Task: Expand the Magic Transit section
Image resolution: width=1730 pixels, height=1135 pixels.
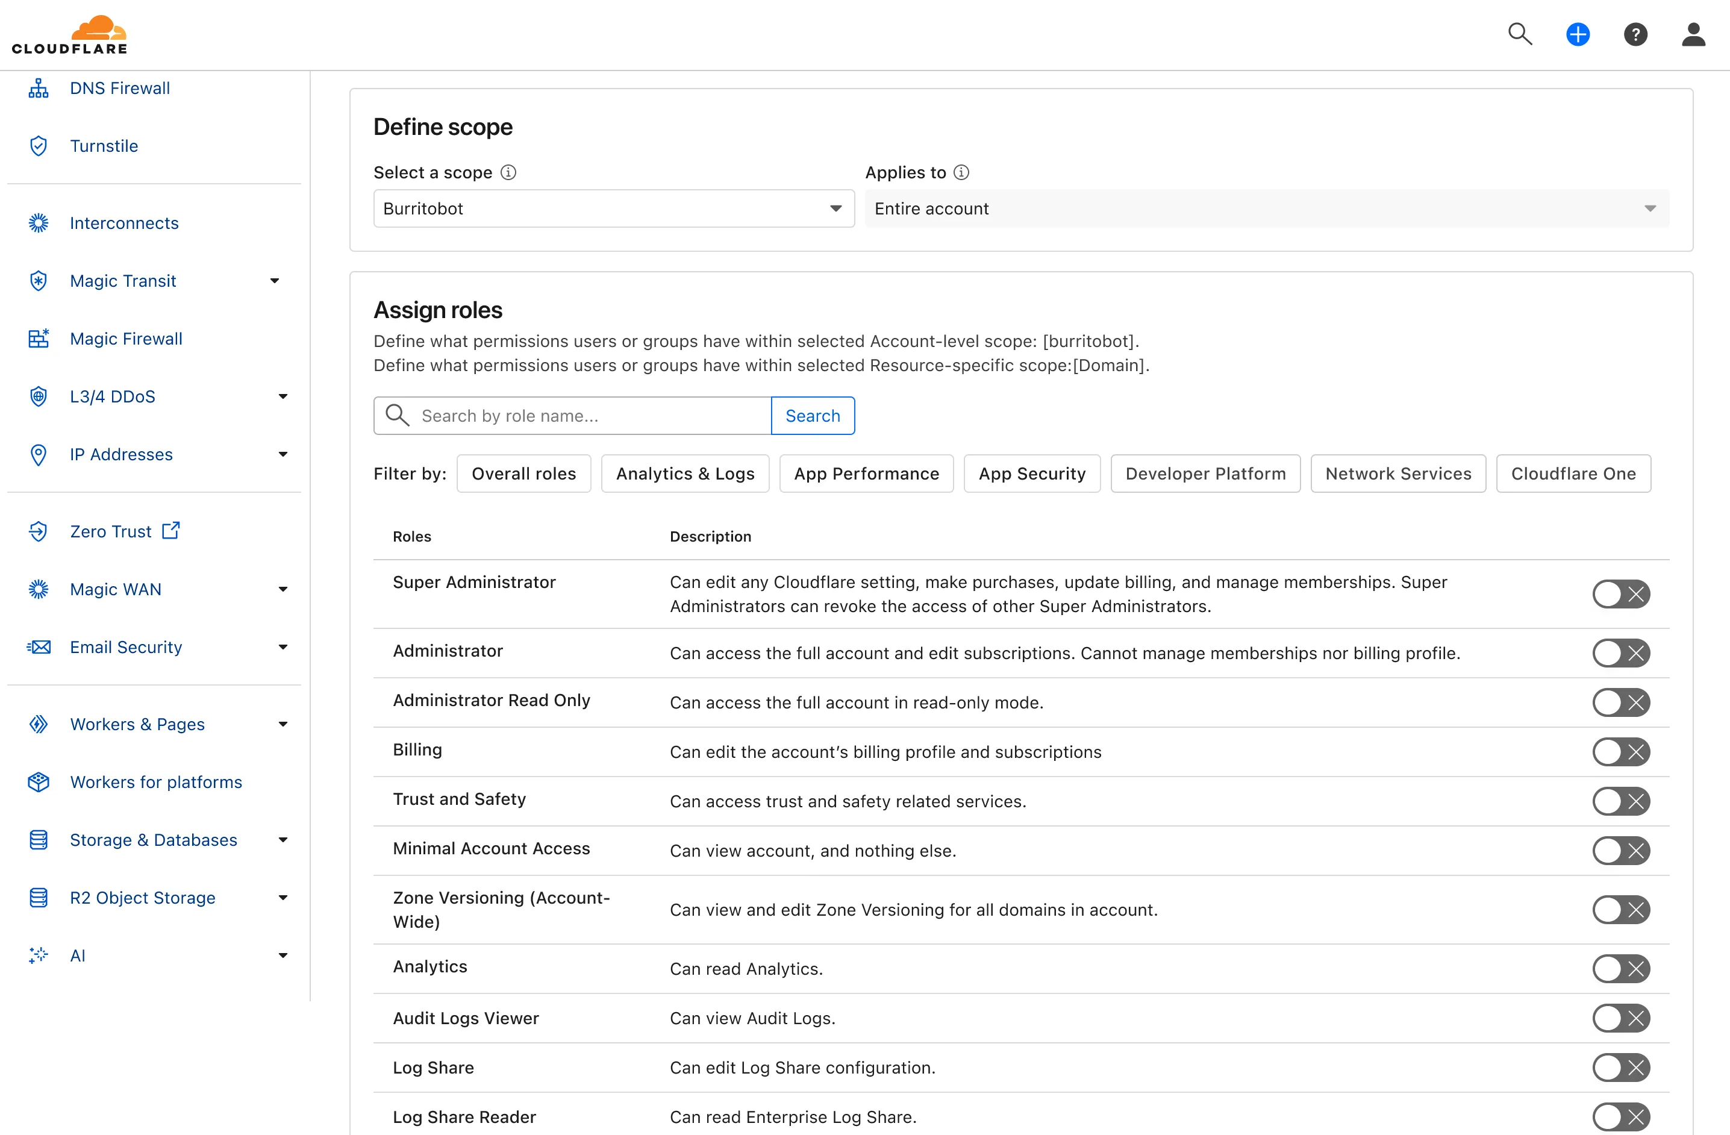Action: [x=274, y=280]
